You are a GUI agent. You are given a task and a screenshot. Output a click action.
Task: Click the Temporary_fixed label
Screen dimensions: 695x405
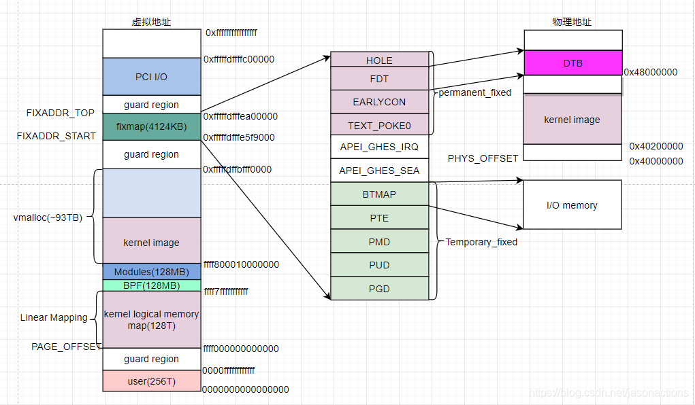coord(481,242)
